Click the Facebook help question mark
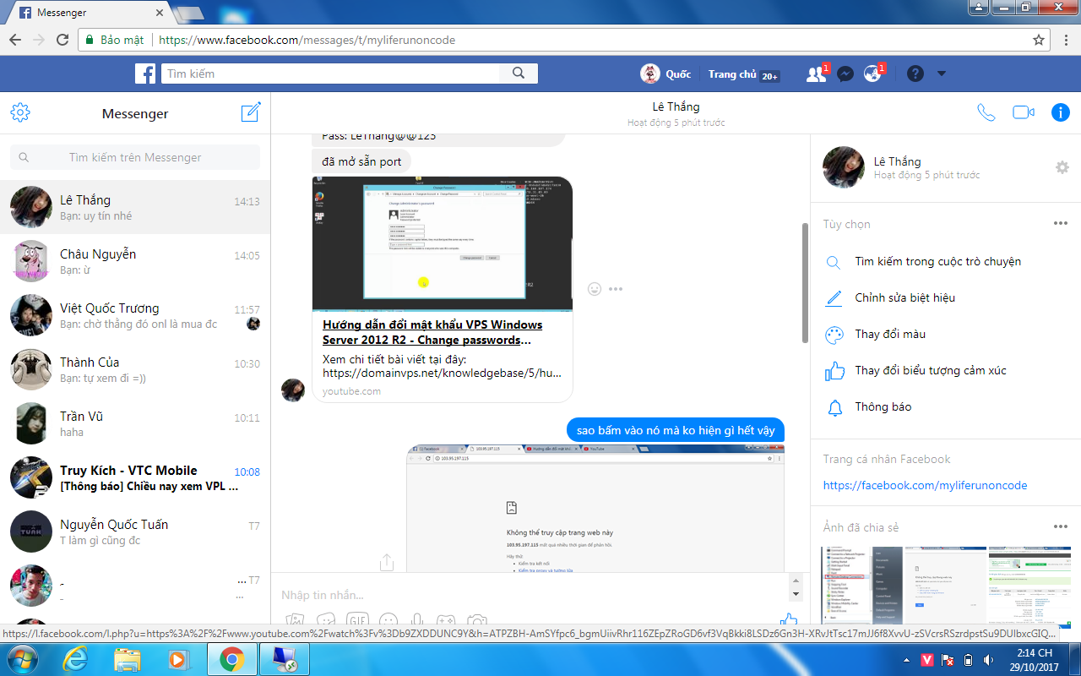This screenshot has width=1081, height=676. pos(915,74)
